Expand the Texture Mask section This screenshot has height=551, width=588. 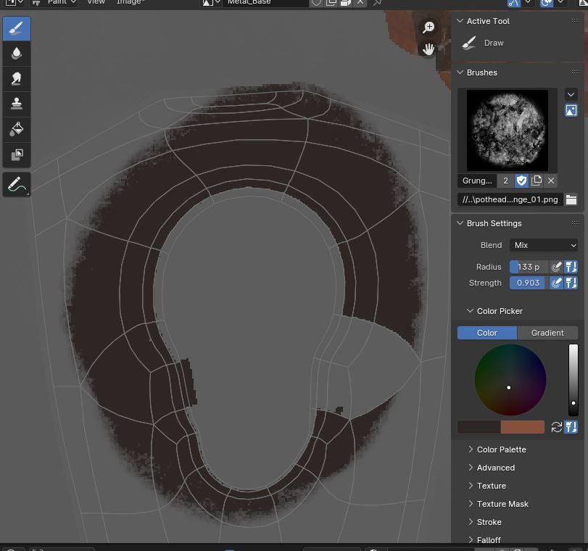coord(502,504)
